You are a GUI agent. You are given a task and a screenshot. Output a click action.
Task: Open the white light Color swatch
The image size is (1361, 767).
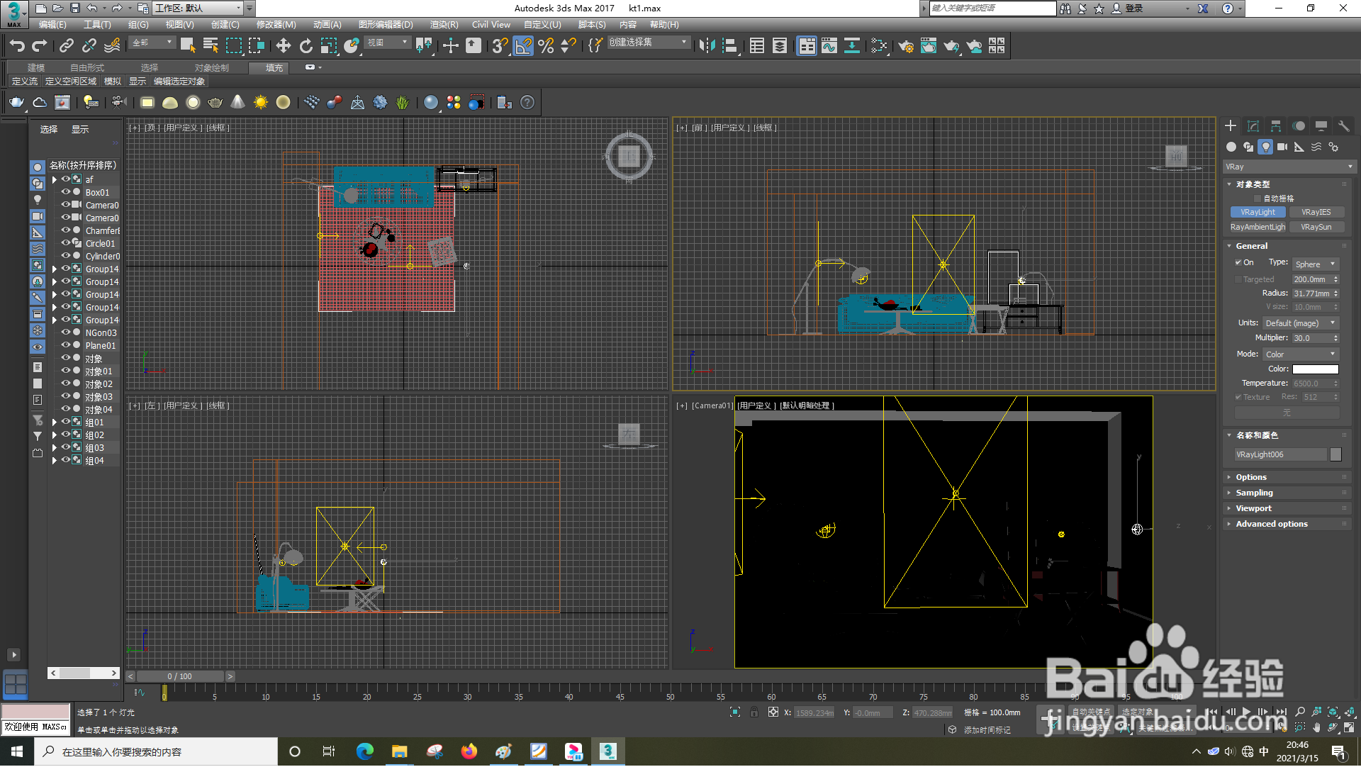pos(1316,369)
